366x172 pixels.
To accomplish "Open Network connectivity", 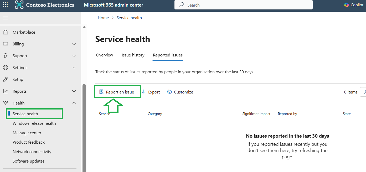I will pyautogui.click(x=32, y=152).
